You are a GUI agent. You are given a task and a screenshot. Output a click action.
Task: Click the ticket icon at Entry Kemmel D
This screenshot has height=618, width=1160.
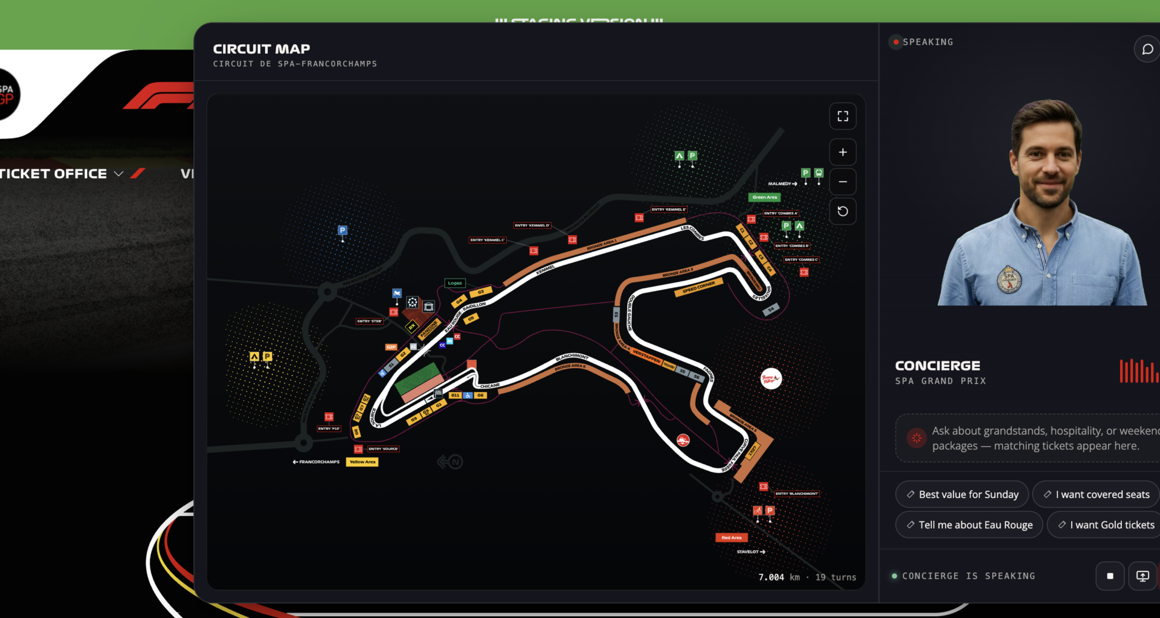(572, 240)
